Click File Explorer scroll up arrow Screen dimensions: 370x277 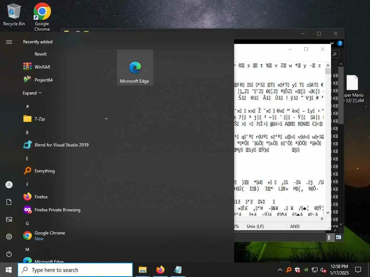(341, 64)
